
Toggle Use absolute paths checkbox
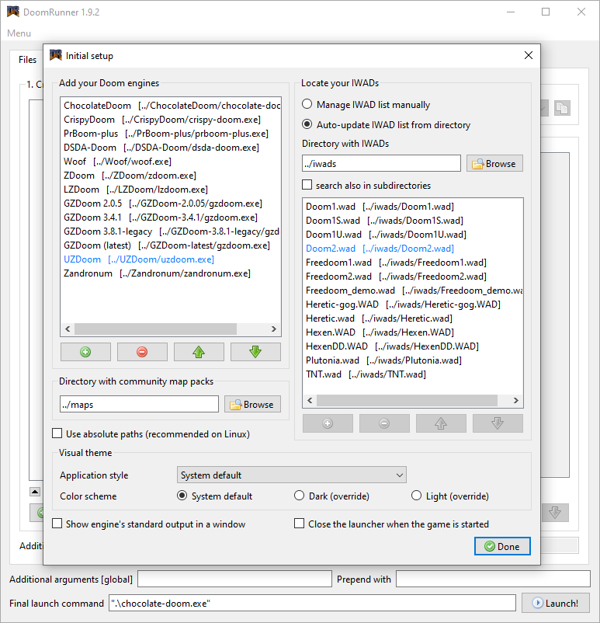tap(151, 434)
